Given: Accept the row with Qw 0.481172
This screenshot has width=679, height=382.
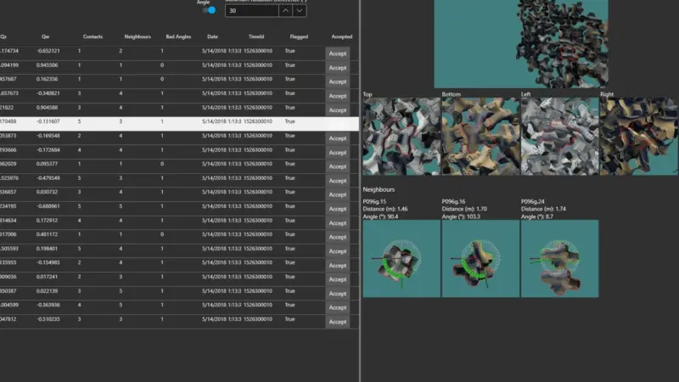Looking at the screenshot, I should point(337,238).
